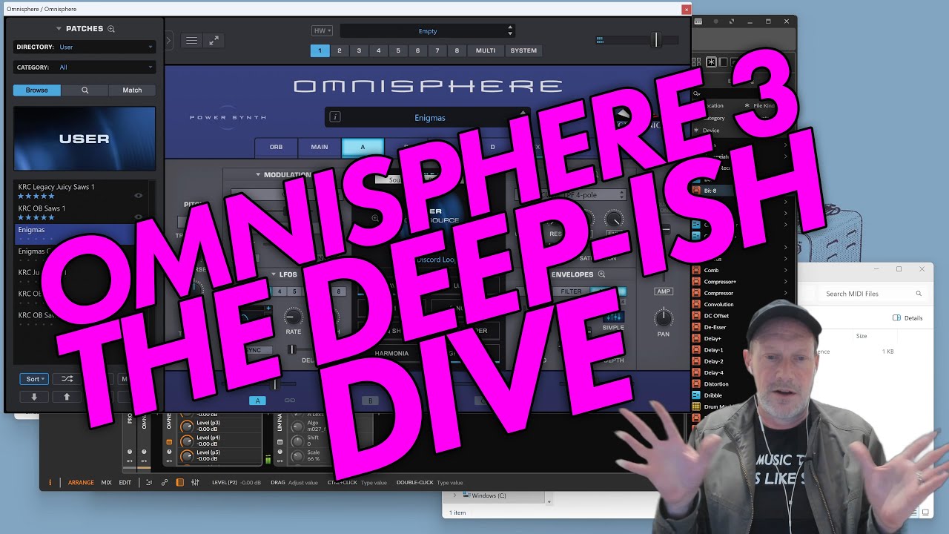Open the Patches zoom magnifier icon

coord(111,29)
